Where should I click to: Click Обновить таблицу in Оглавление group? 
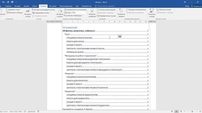tap(14, 13)
